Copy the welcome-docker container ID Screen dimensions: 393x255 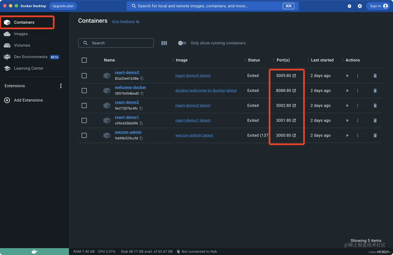pyautogui.click(x=142, y=94)
